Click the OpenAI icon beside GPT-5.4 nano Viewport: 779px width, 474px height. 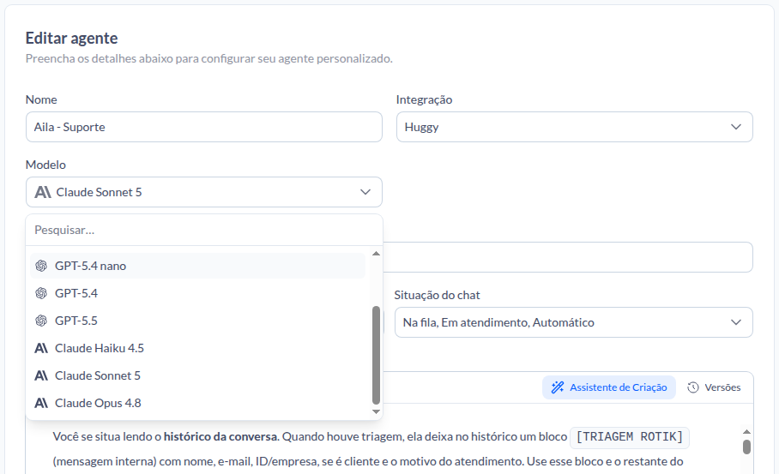pos(41,266)
